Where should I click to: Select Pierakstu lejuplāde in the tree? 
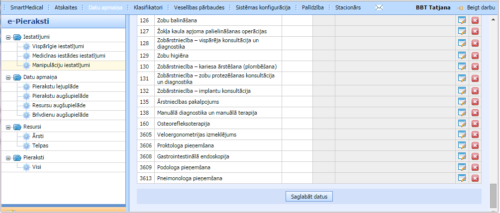pos(55,86)
